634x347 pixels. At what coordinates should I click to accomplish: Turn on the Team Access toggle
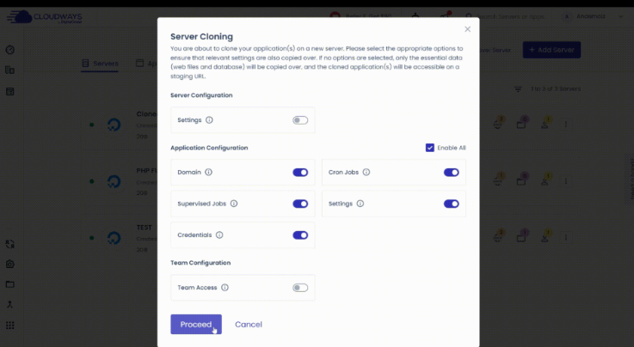[x=300, y=288]
